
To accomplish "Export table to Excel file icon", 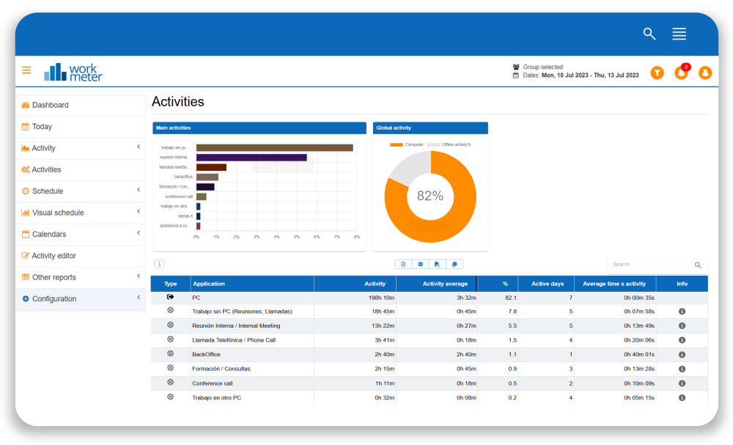I will (421, 264).
